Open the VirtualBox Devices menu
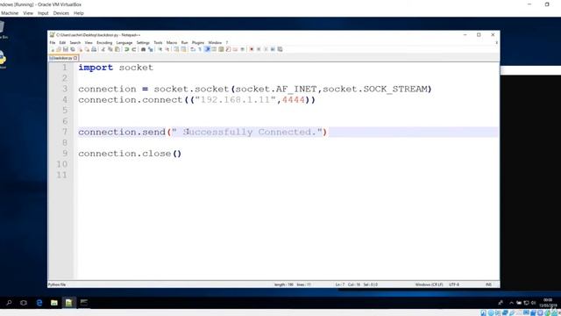This screenshot has width=561, height=316. tap(61, 13)
